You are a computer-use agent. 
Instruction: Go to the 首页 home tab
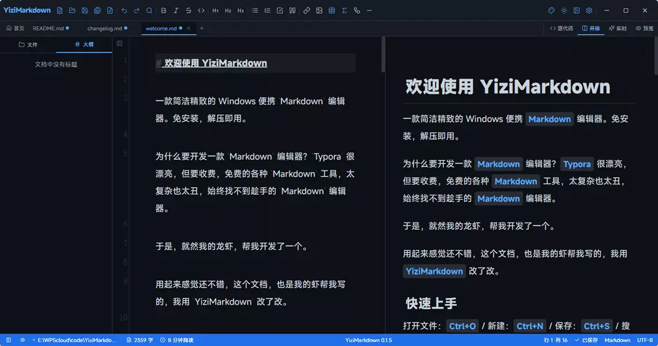(15, 28)
